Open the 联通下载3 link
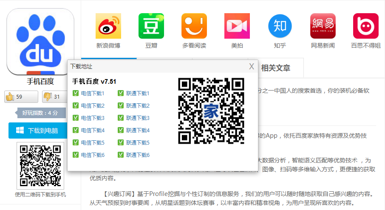The width and height of the screenshot is (385, 210). (138, 118)
